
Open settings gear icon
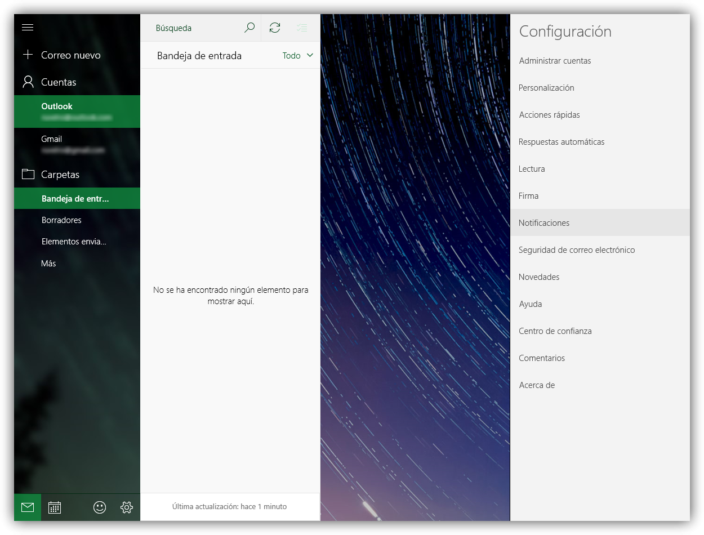click(x=127, y=507)
